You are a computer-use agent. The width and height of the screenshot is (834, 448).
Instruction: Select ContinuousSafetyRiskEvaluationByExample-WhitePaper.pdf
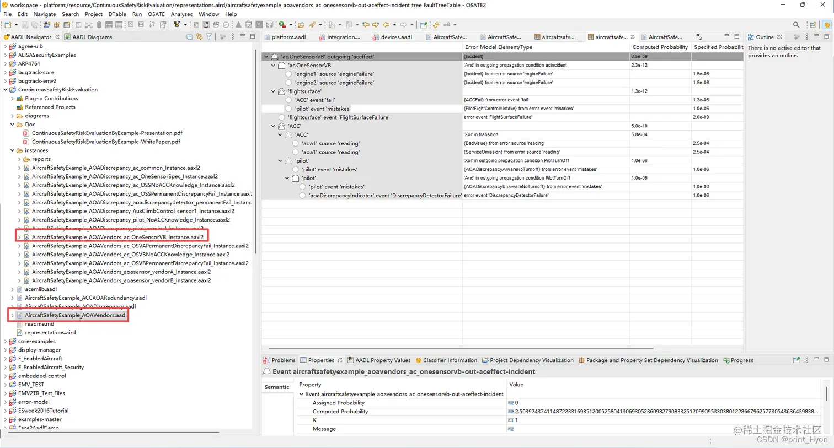106,142
